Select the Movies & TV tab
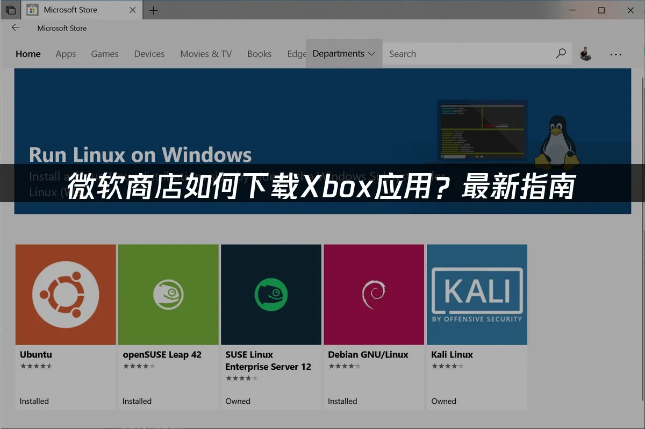The image size is (645, 429). (x=206, y=54)
